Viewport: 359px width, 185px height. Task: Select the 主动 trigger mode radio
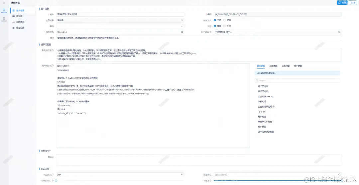tap(215, 20)
